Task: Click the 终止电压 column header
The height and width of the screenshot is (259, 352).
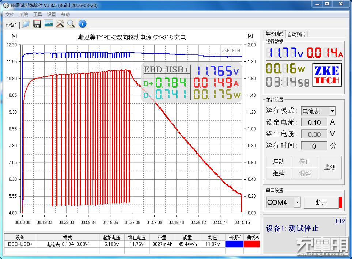Action: (137, 237)
